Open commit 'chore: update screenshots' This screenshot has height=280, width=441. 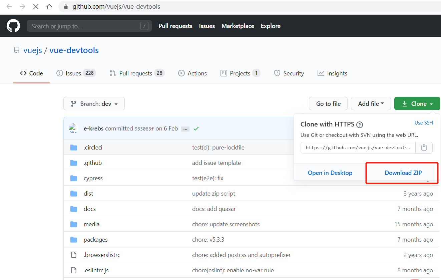pyautogui.click(x=226, y=224)
